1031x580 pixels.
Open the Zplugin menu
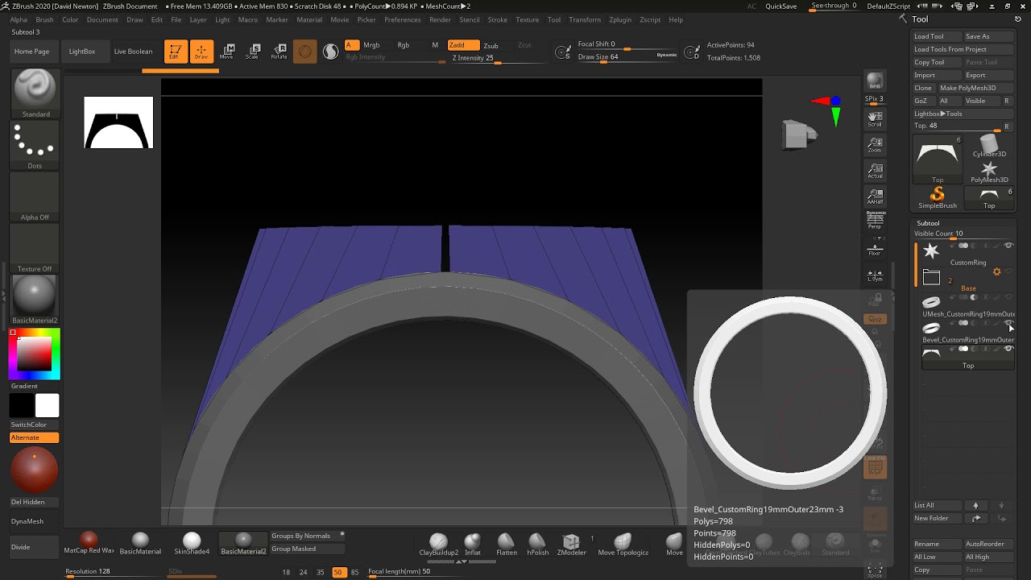coord(620,19)
